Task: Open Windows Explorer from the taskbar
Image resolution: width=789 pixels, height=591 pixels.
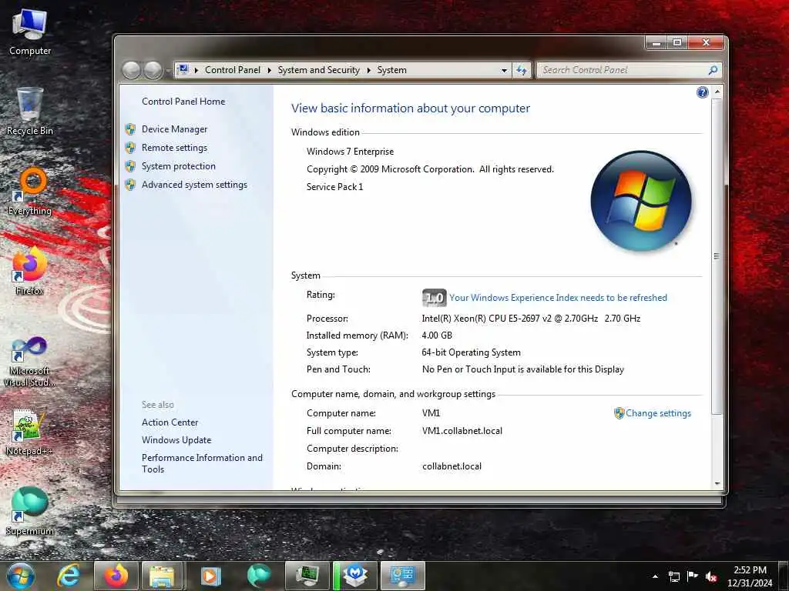Action: pos(162,576)
